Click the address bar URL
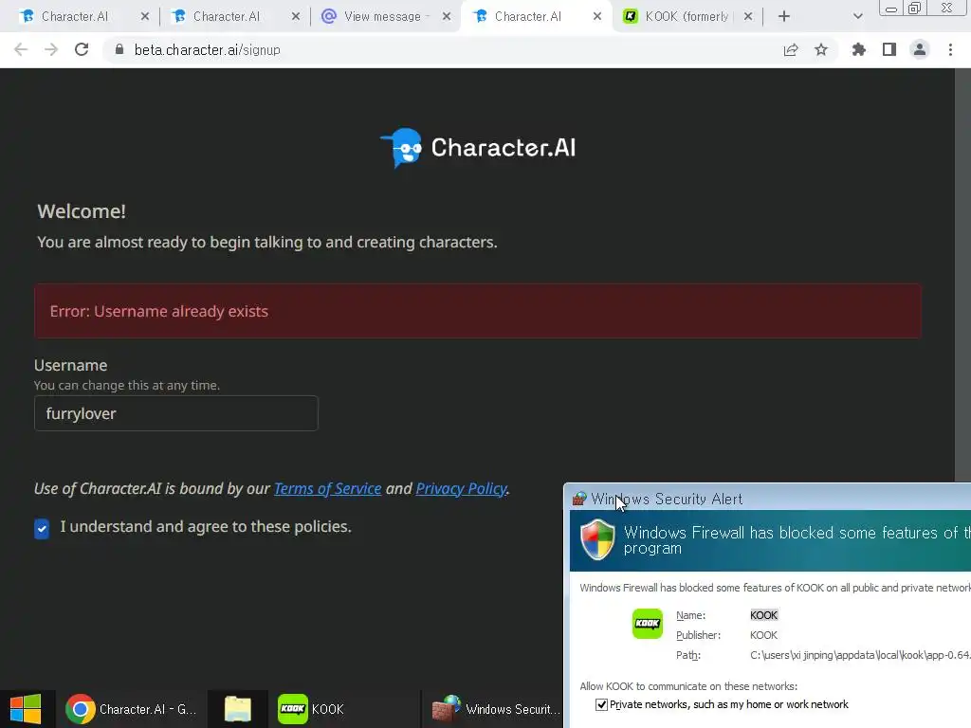Viewport: 971px width, 728px height. 207,49
